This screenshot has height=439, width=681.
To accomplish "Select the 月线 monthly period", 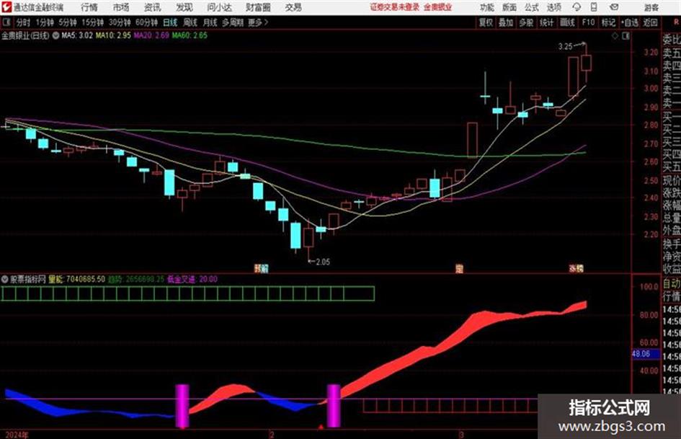I will click(x=210, y=22).
